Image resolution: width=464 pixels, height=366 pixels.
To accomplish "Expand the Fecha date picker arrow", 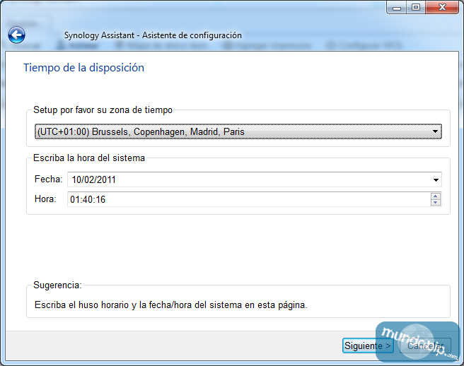I will point(436,179).
